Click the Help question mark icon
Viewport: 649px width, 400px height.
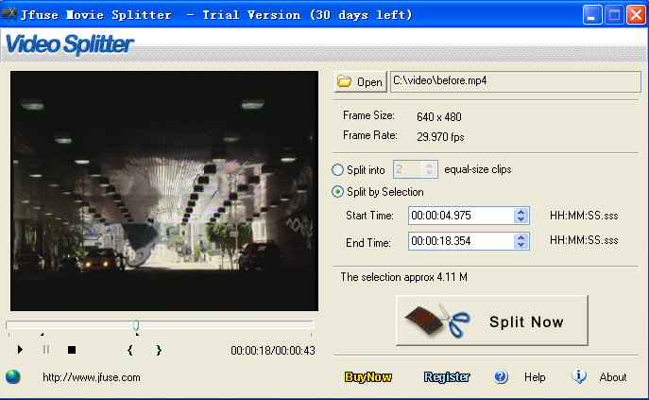pyautogui.click(x=501, y=376)
